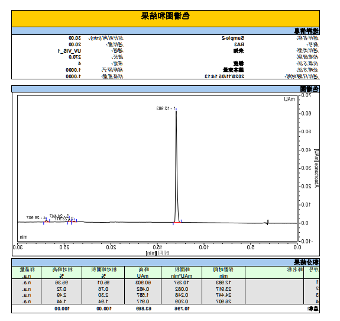Click the peak label 1 - 12.983 on chromatogram

tap(166, 108)
